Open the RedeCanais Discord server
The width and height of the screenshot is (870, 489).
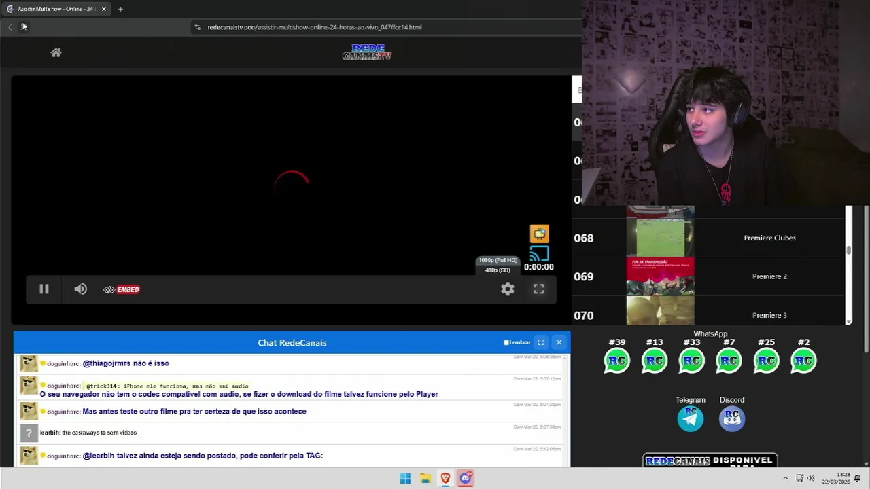click(732, 418)
